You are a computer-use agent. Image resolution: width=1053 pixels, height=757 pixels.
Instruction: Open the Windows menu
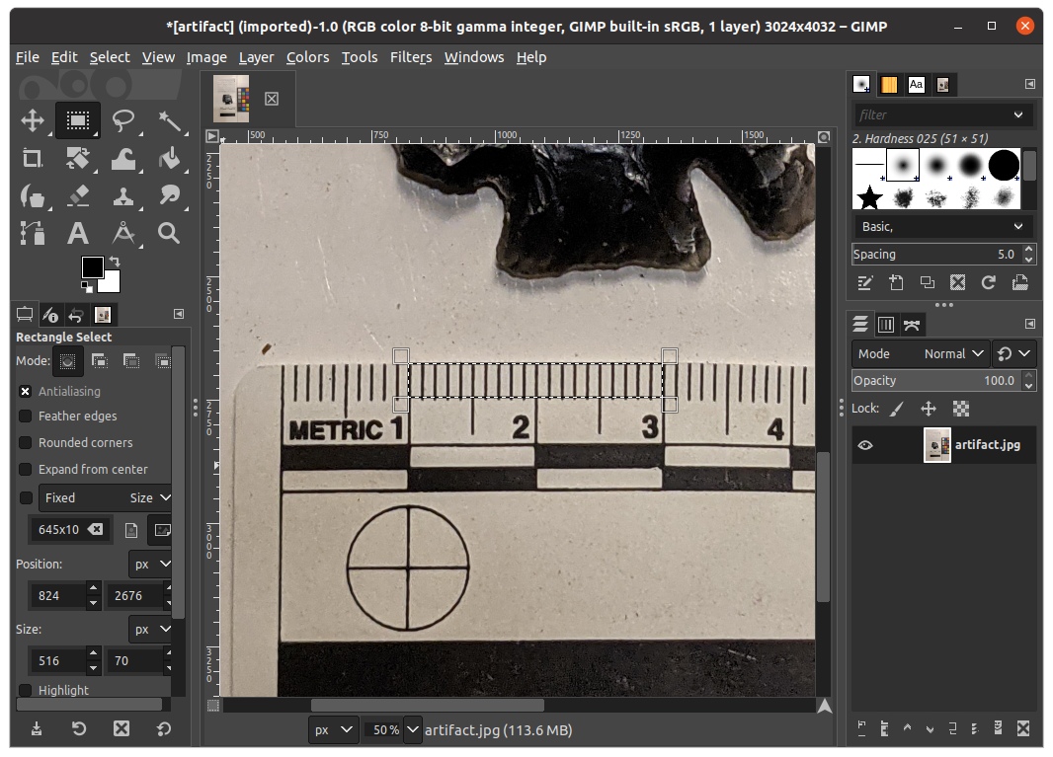[474, 57]
